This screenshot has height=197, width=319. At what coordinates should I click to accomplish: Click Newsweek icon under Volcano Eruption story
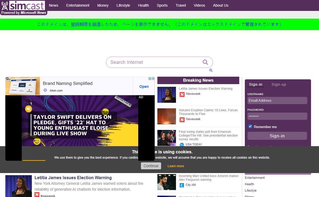pos(182,120)
